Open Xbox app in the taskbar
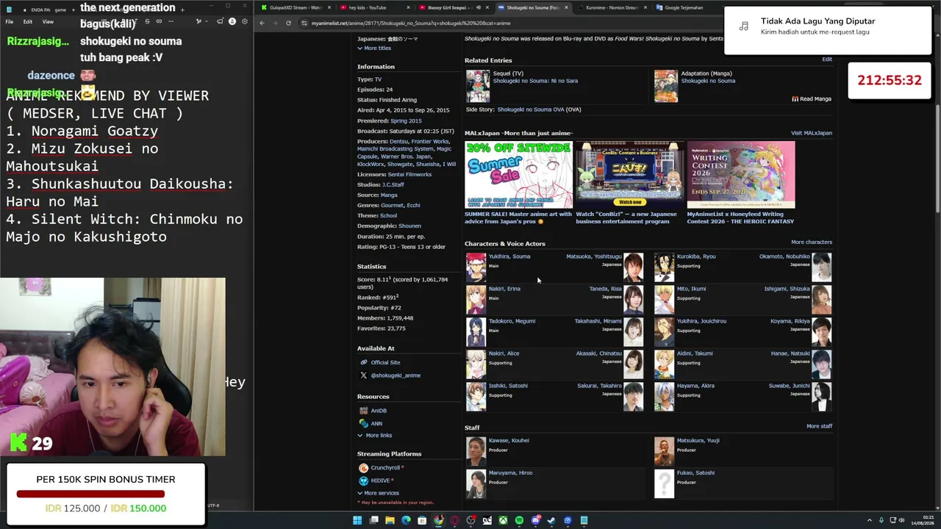 tap(503, 520)
